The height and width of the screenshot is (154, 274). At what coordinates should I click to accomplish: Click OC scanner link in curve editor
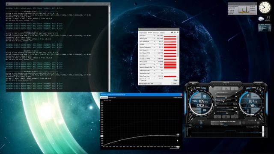pyautogui.click(x=178, y=98)
